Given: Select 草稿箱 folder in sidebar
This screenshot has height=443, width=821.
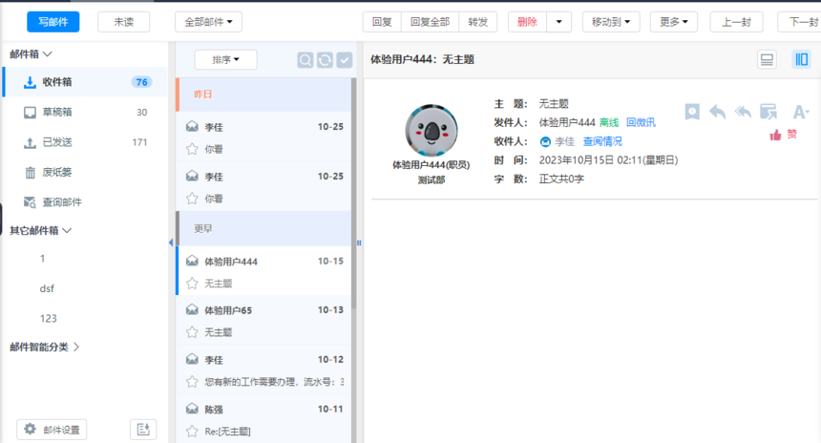Looking at the screenshot, I should [x=57, y=113].
